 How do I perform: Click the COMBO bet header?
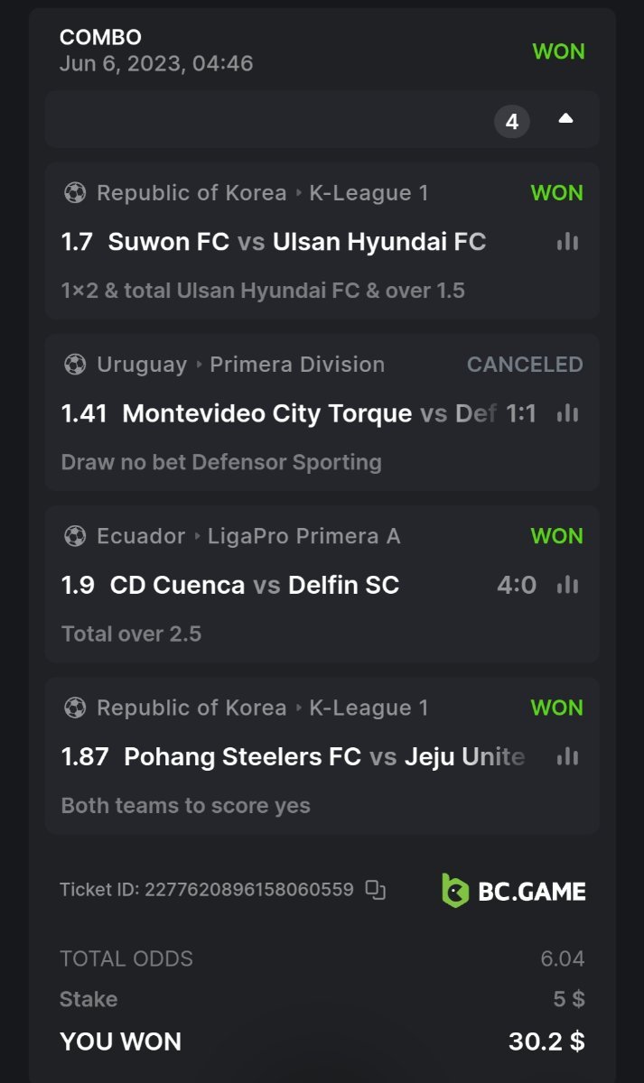[100, 38]
